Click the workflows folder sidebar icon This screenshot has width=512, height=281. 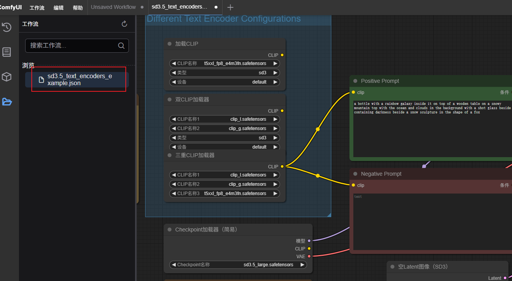click(7, 102)
